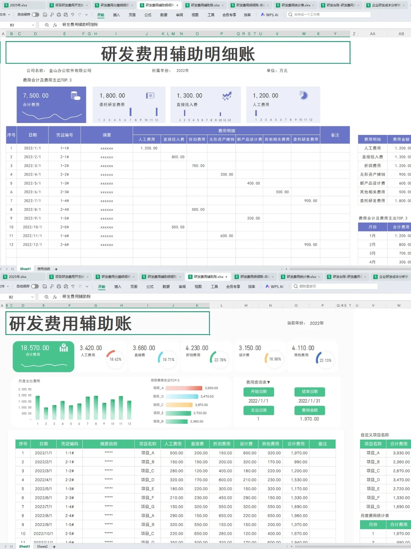Open Print Preview from the quick access toolbar
This screenshot has width=411, height=549.
(x=65, y=14)
